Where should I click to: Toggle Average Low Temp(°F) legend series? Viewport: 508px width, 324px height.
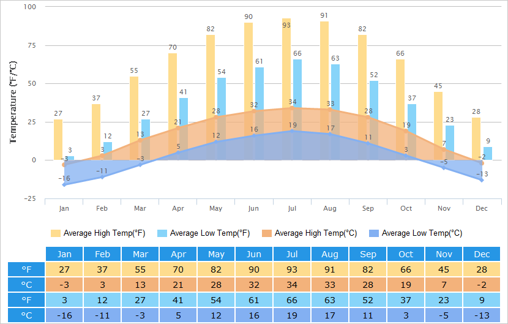click(x=210, y=233)
